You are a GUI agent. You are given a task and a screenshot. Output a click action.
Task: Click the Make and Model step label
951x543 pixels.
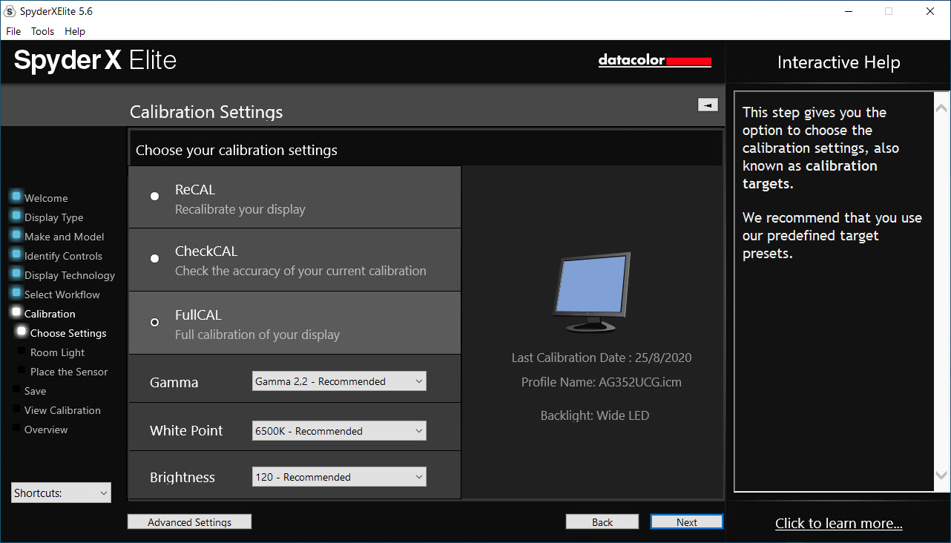pyautogui.click(x=65, y=237)
